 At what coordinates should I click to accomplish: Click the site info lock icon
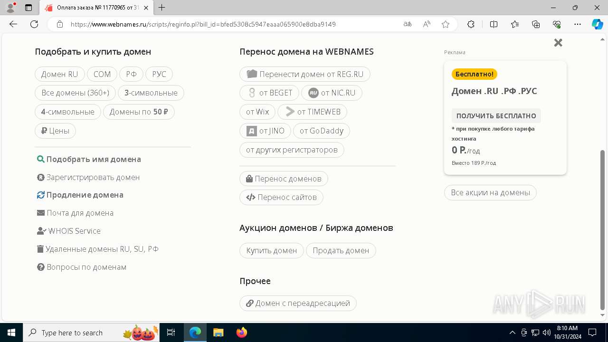tap(60, 24)
